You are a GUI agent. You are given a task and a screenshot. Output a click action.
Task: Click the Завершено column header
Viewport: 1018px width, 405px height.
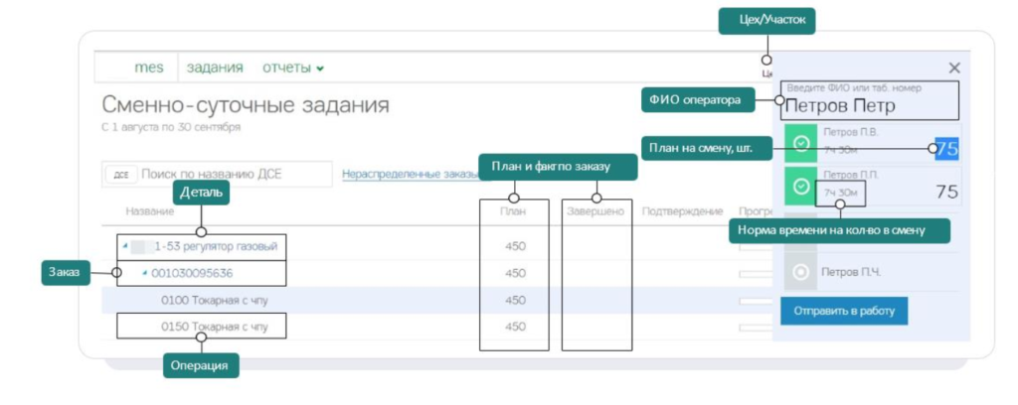tap(594, 211)
